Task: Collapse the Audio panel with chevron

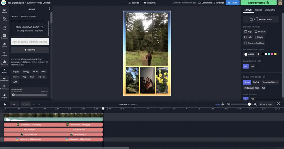Action: click(x=49, y=9)
